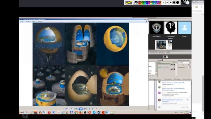This screenshot has width=211, height=119.
Task: Start the slideshow in the photo viewer
Action: point(80,109)
